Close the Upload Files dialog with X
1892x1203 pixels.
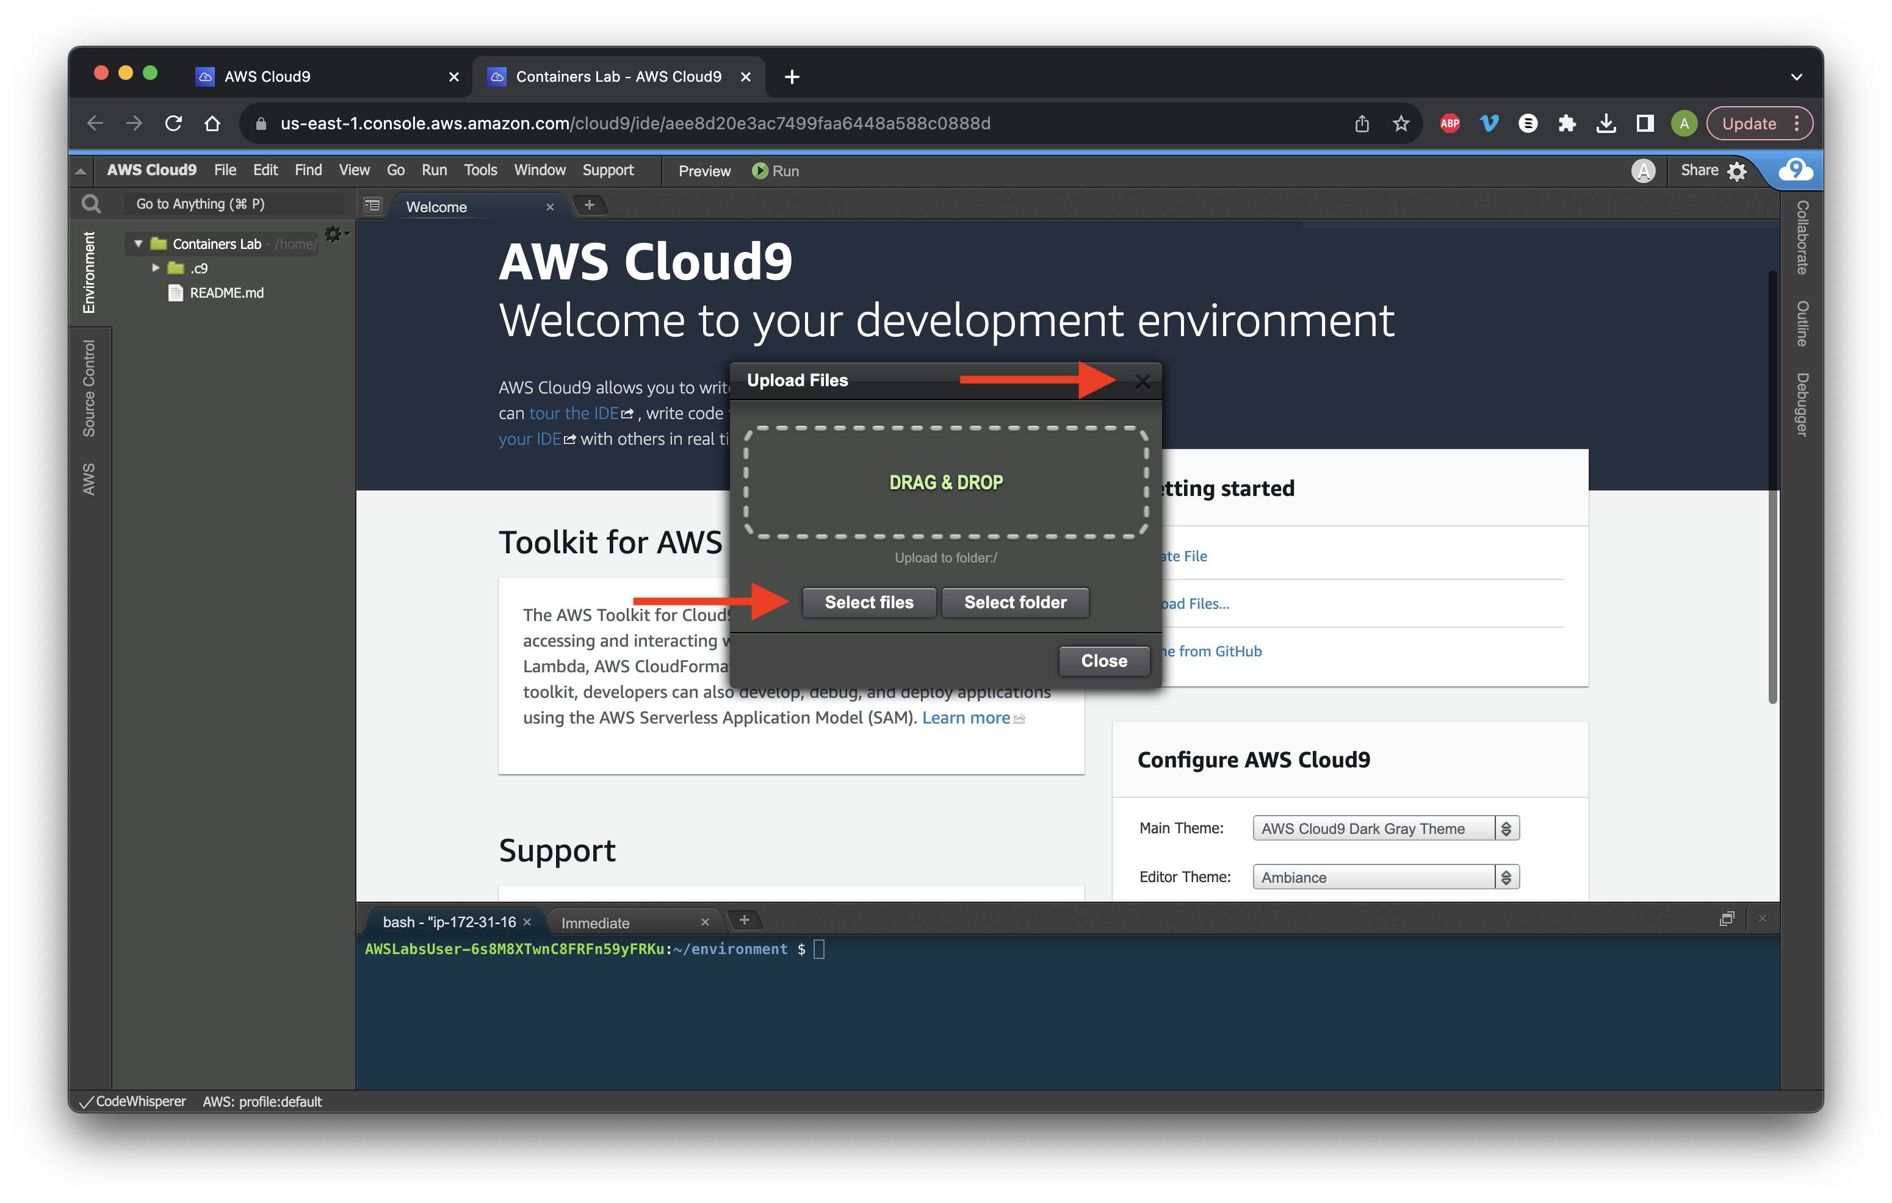pyautogui.click(x=1143, y=382)
